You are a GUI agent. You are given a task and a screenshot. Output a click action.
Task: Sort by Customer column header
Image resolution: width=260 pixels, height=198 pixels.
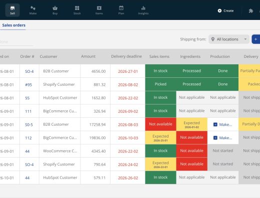tap(48, 56)
